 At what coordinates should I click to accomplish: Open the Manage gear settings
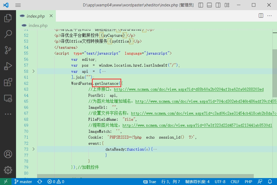8,170
